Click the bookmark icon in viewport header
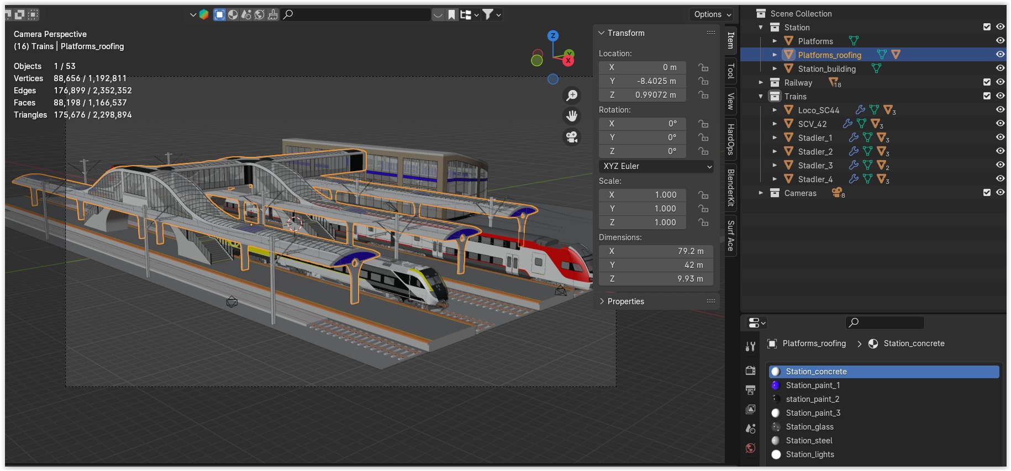The image size is (1011, 471). pyautogui.click(x=451, y=15)
